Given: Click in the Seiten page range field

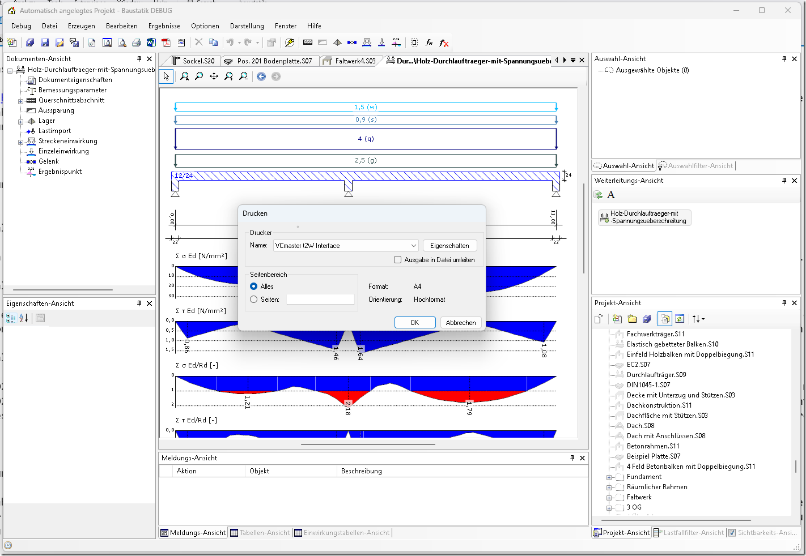Looking at the screenshot, I should (320, 300).
